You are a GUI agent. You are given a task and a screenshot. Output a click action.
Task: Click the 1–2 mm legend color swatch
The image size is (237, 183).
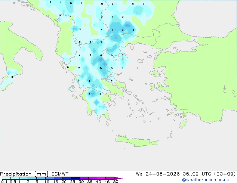coord(24,178)
